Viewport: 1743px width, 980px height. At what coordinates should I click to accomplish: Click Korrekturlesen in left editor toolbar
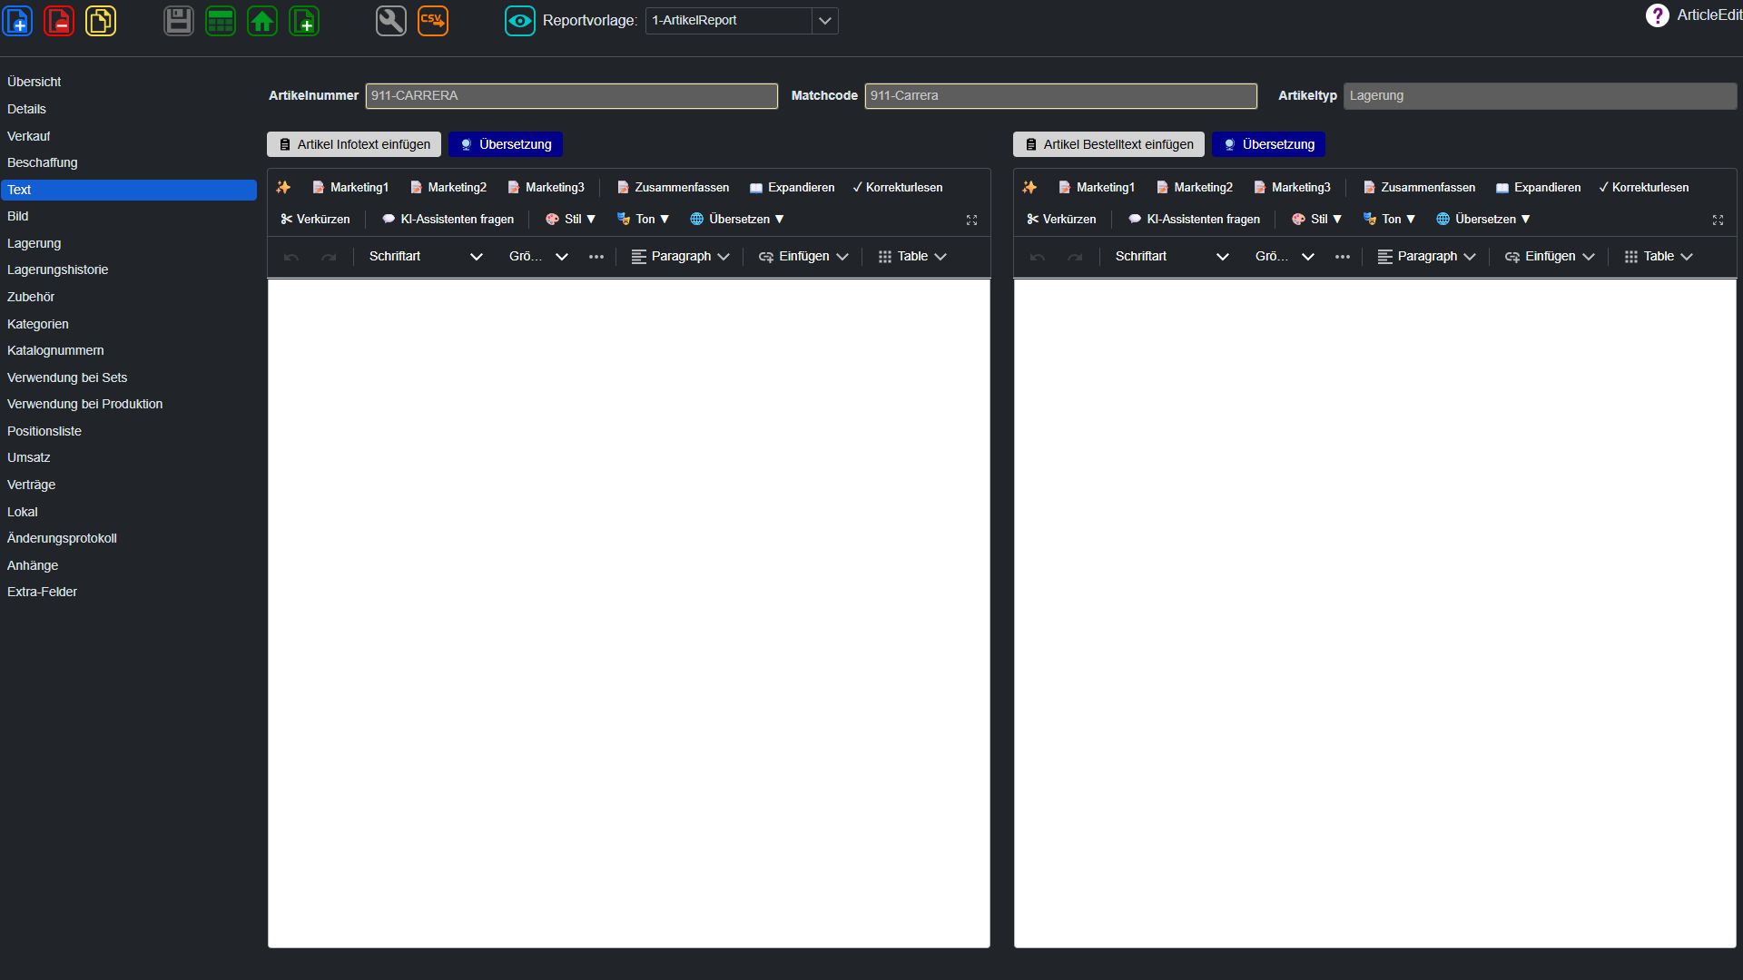click(897, 187)
